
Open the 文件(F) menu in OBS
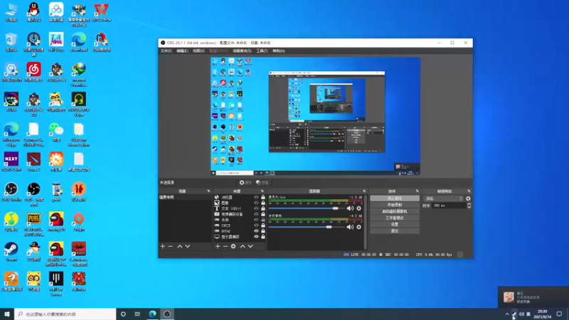point(166,50)
